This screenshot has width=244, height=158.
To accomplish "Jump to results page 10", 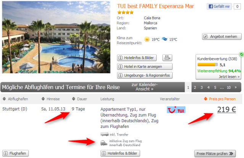I will tap(229, 87).
